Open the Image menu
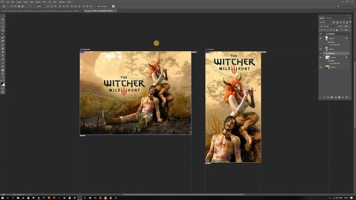This screenshot has width=356, height=200. (18, 2)
